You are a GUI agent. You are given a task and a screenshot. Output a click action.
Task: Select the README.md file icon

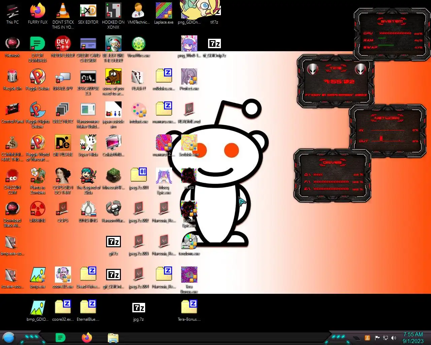click(x=189, y=113)
